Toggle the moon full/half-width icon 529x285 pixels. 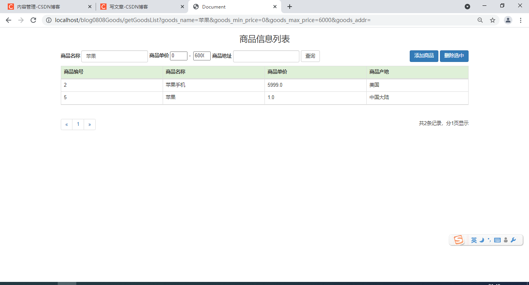(x=481, y=240)
